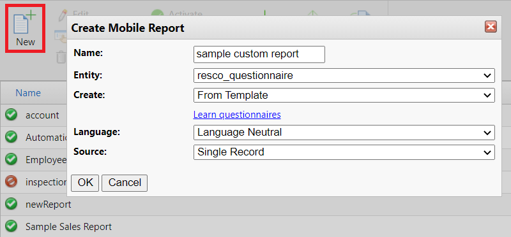Click green check icon beside account
The height and width of the screenshot is (237, 511).
coord(11,115)
